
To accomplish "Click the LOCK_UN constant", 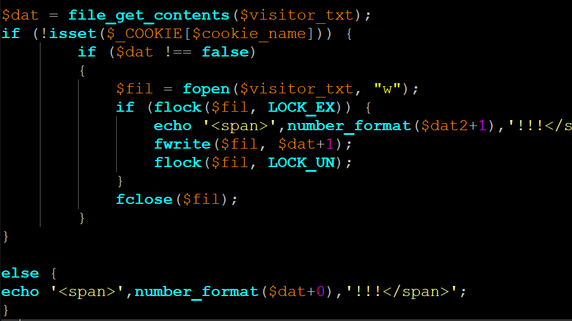I will pos(301,162).
